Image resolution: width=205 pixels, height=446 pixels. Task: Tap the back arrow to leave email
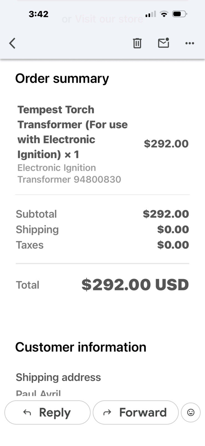12,43
